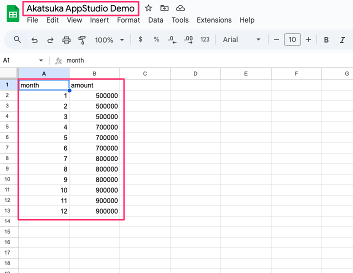Decrease decimal places

(172, 40)
